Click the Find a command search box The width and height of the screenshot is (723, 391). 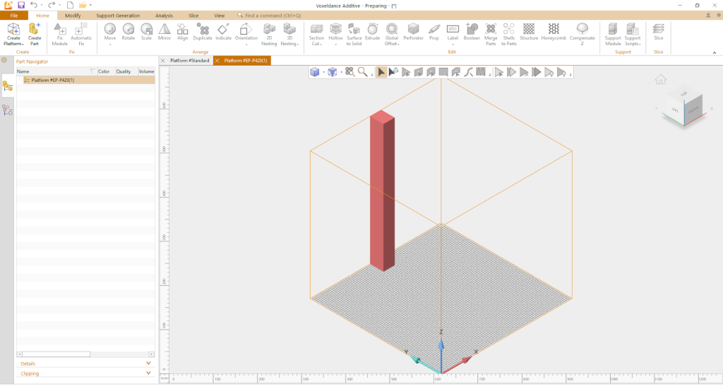[x=275, y=15]
